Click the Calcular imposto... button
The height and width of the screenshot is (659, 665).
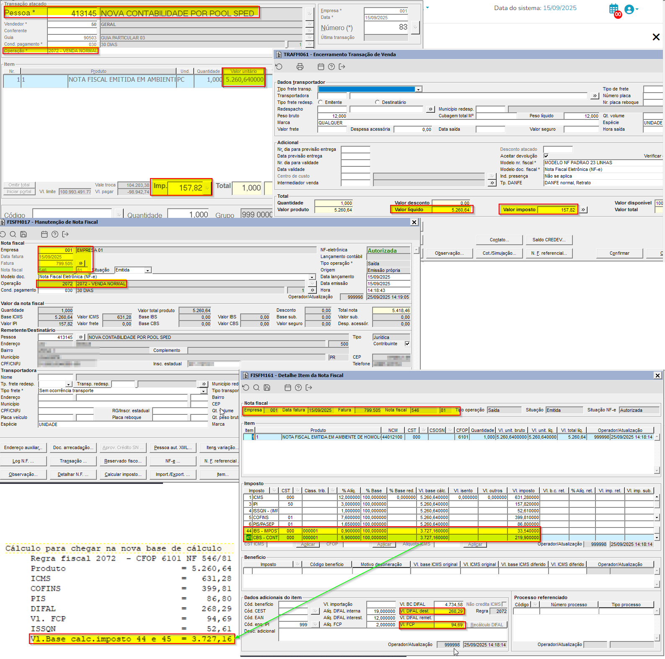123,474
